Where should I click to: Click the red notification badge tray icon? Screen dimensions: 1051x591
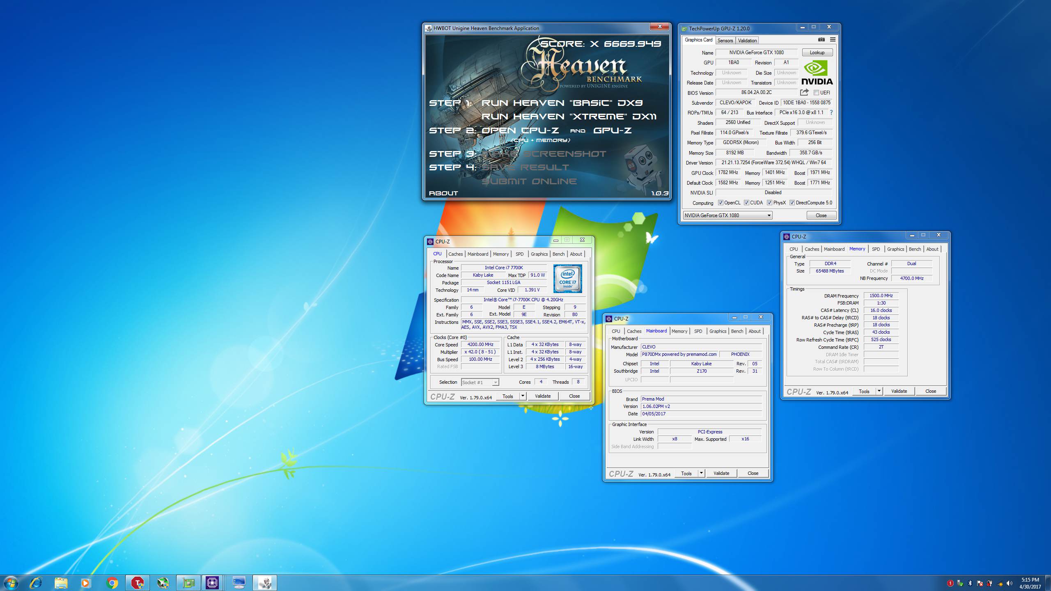click(x=950, y=583)
